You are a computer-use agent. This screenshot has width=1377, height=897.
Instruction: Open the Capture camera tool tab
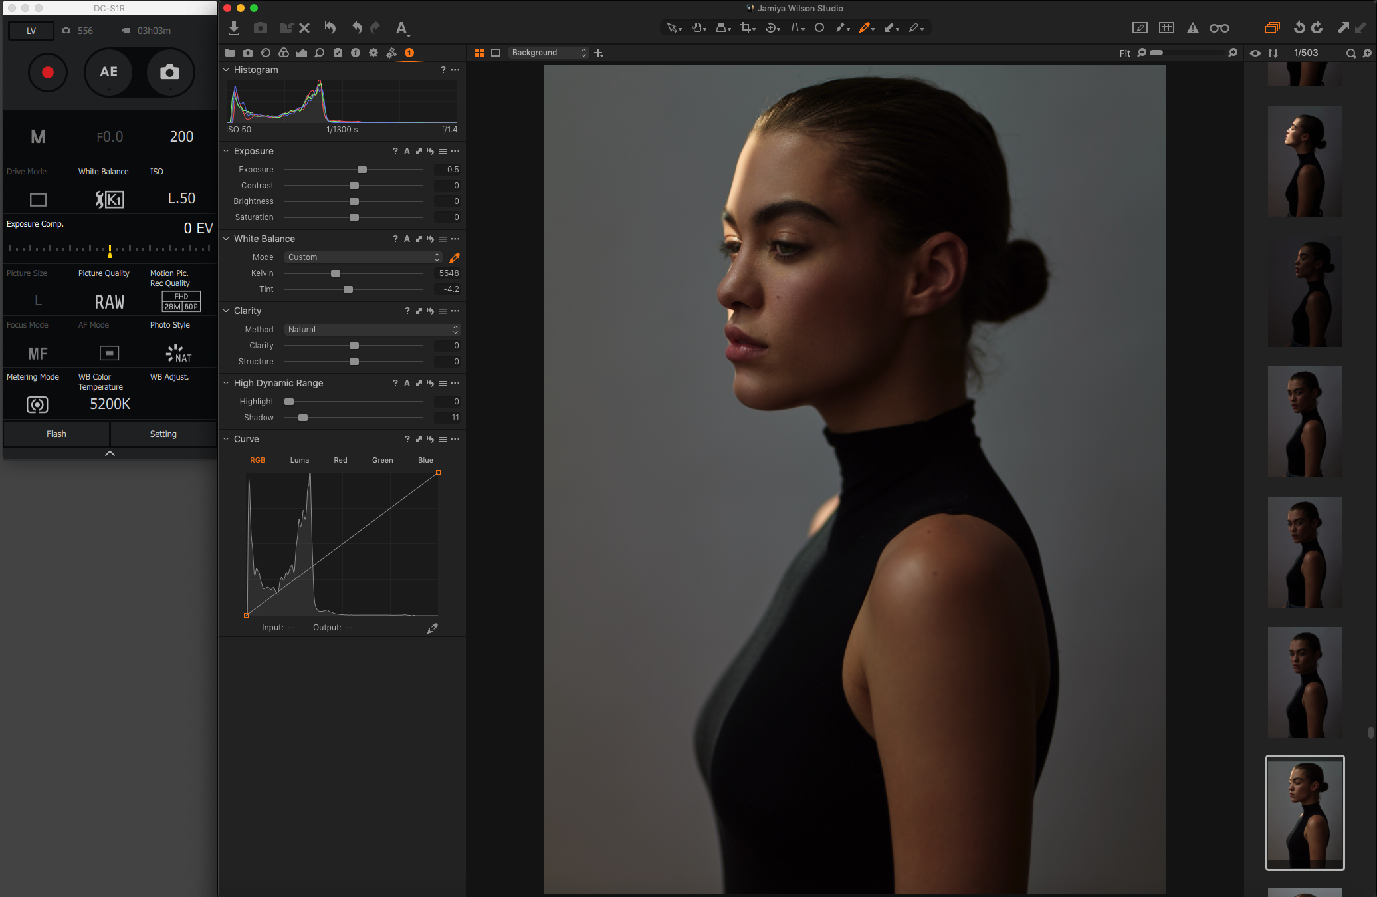click(248, 53)
